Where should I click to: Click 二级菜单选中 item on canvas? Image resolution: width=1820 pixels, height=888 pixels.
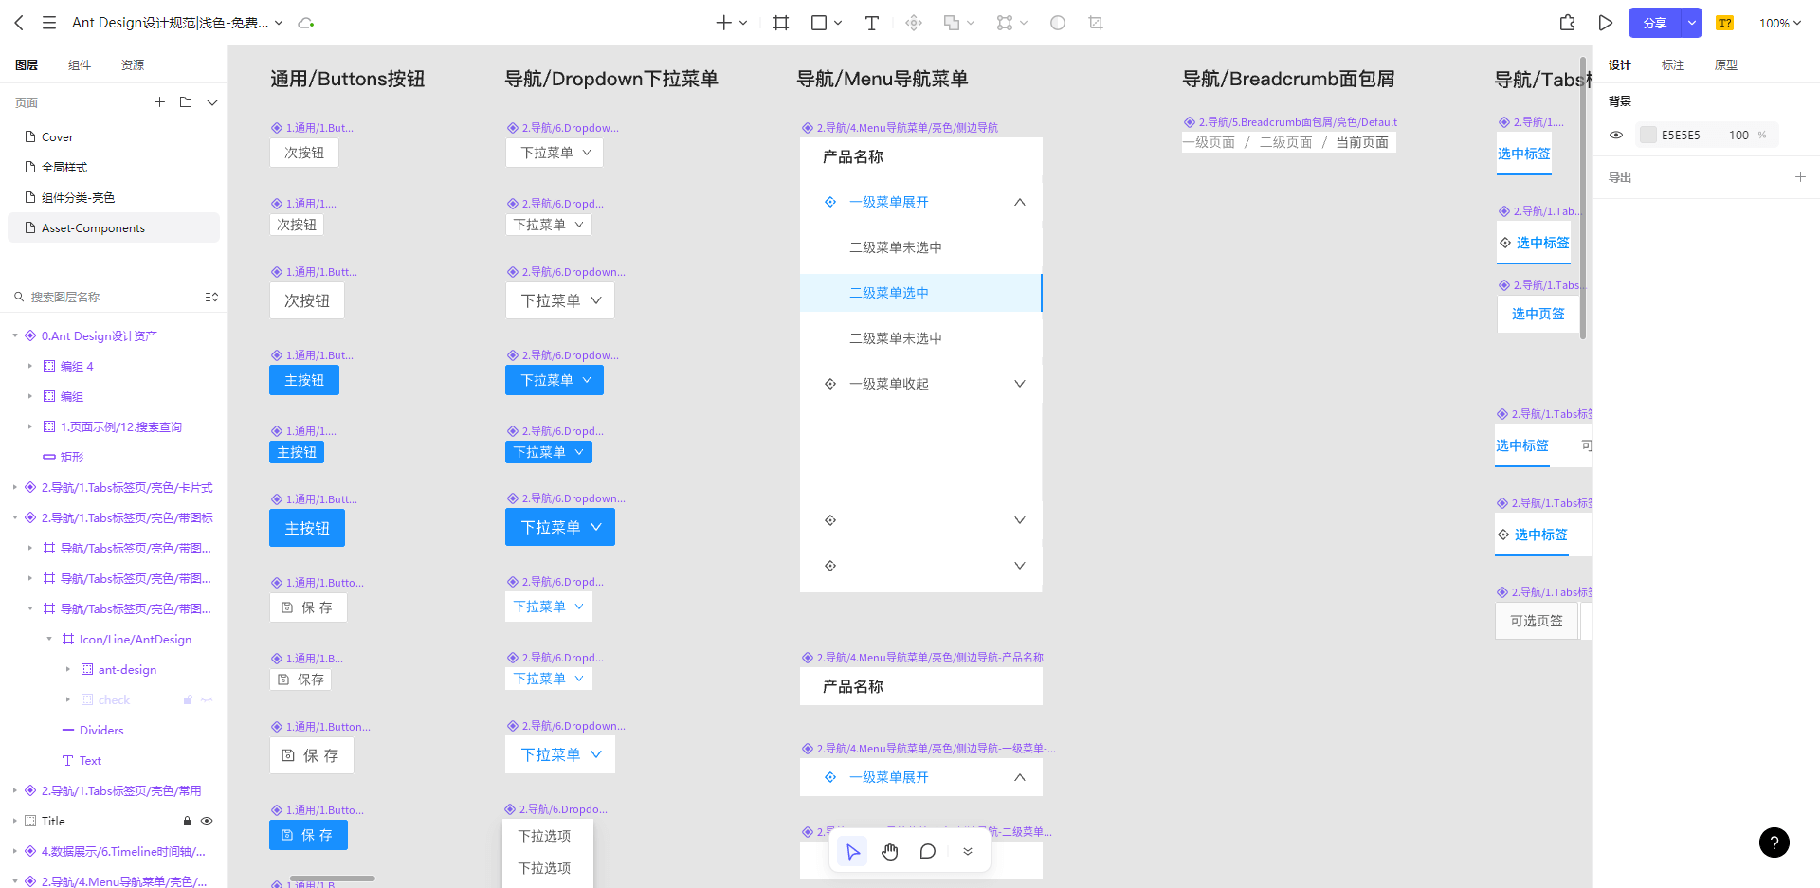(920, 293)
